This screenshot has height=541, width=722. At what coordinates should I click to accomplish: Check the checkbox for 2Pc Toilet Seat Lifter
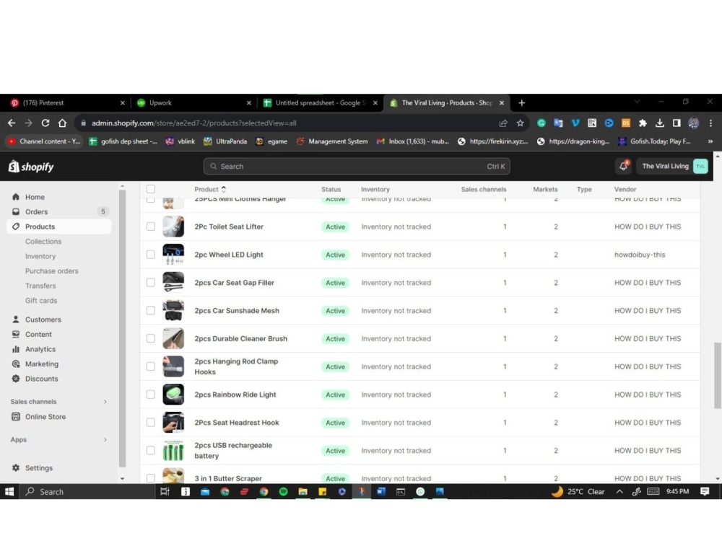tap(150, 226)
